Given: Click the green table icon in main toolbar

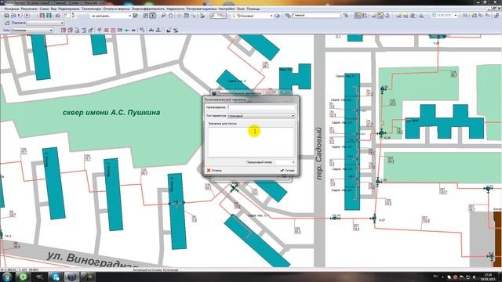Looking at the screenshot, I should tap(49, 16).
